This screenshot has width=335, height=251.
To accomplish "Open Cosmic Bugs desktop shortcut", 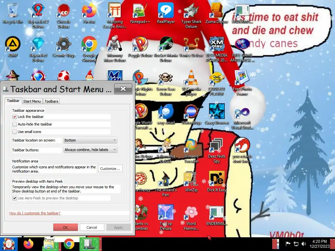I will click(x=64, y=47).
